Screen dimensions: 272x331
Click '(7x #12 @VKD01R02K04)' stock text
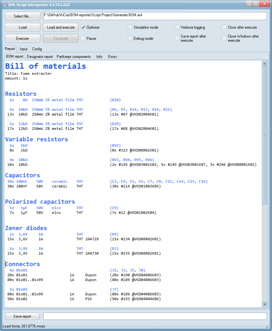coord(133,213)
